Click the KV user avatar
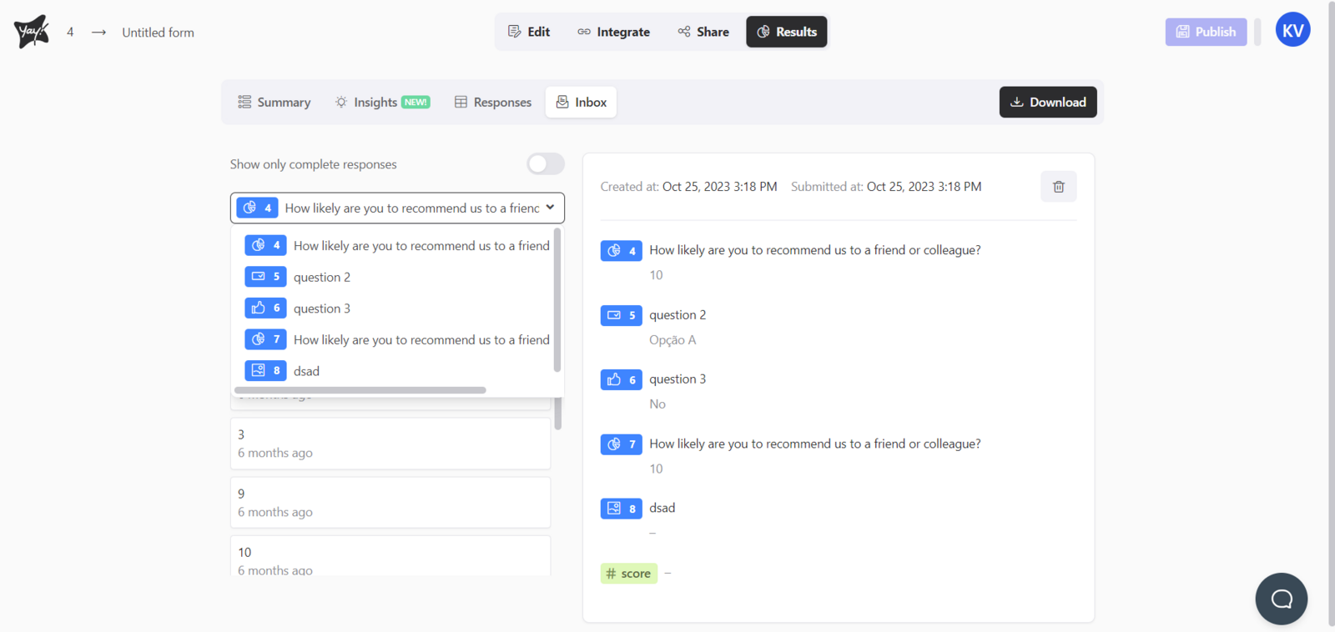 (1292, 31)
